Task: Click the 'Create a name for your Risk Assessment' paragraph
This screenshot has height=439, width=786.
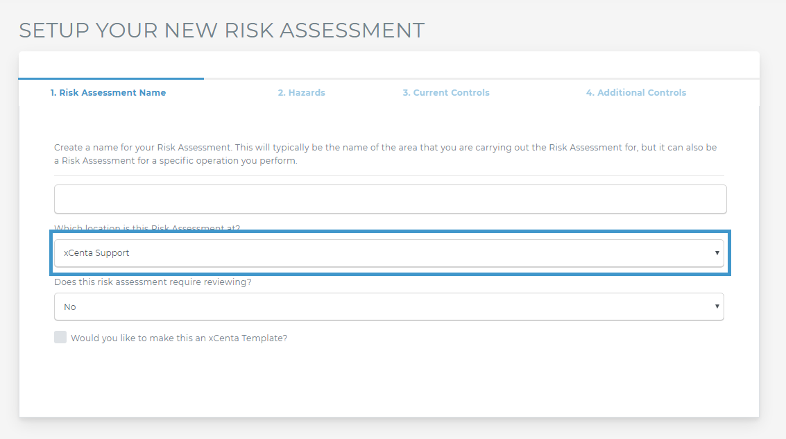Action: click(386, 154)
